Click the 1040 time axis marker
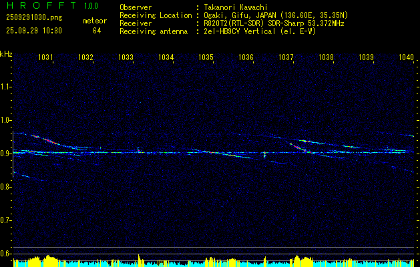Viewport: 420px width, 267px height. point(407,57)
